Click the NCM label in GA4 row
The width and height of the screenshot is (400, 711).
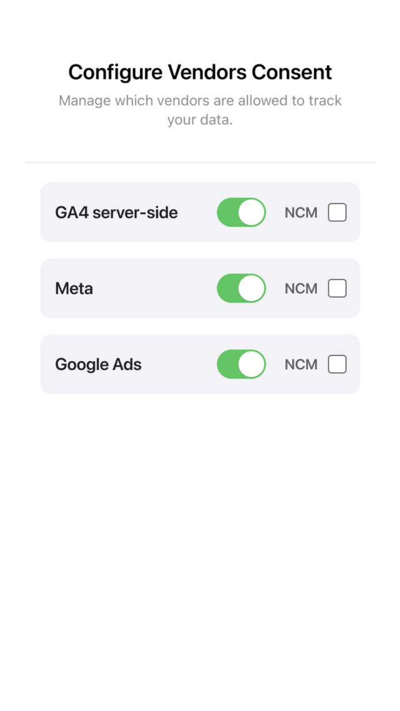[301, 212]
